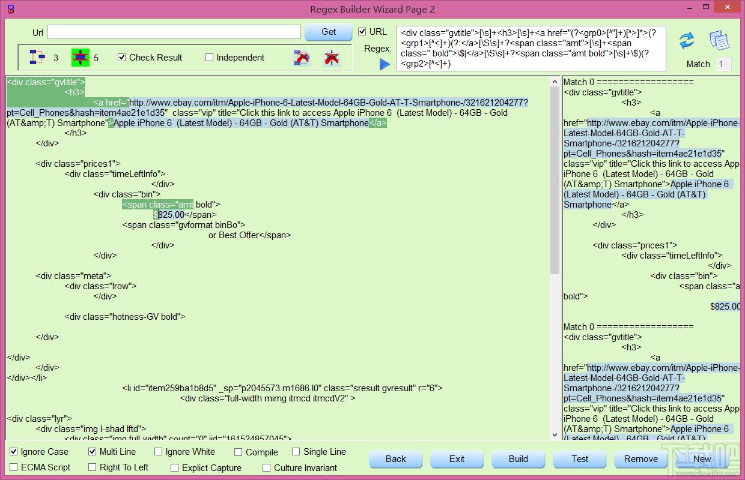Image resolution: width=745 pixels, height=480 pixels.
Task: Click the remove group icon with red X
Action: (302, 58)
